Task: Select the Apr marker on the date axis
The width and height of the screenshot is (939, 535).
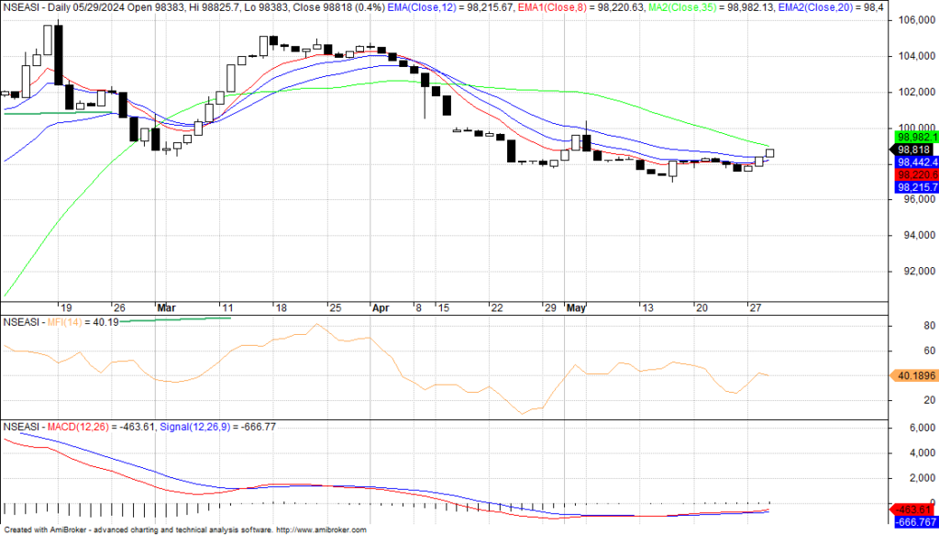Action: pos(381,307)
